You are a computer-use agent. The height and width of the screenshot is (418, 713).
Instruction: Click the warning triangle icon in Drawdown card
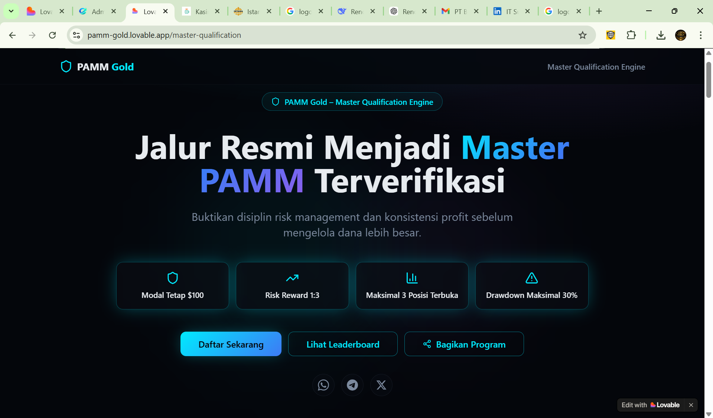(x=532, y=278)
